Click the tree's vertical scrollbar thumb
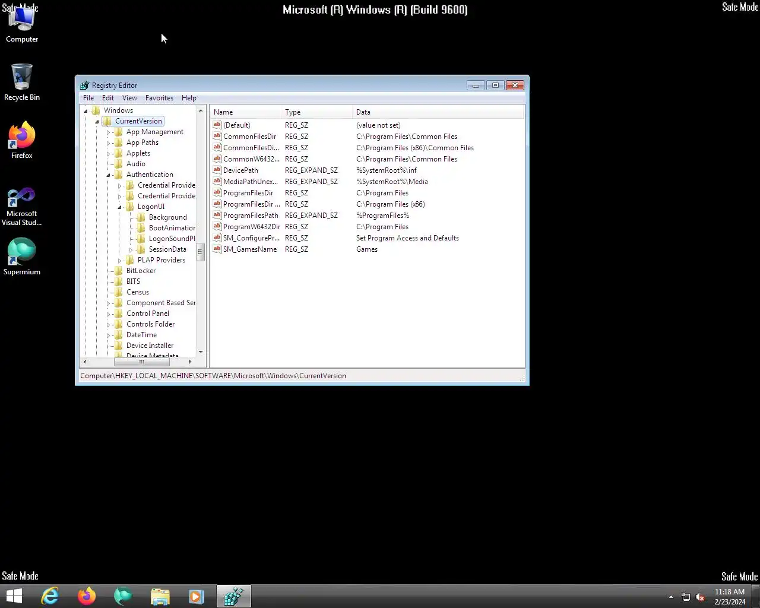Viewport: 760px width, 608px height. click(201, 252)
